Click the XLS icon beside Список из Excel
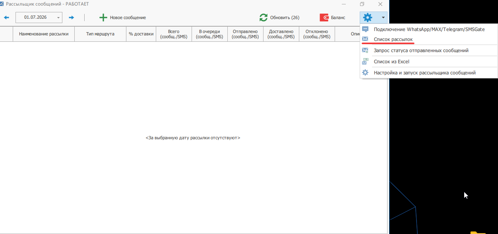Viewport: 498px width, 234px height. (365, 62)
